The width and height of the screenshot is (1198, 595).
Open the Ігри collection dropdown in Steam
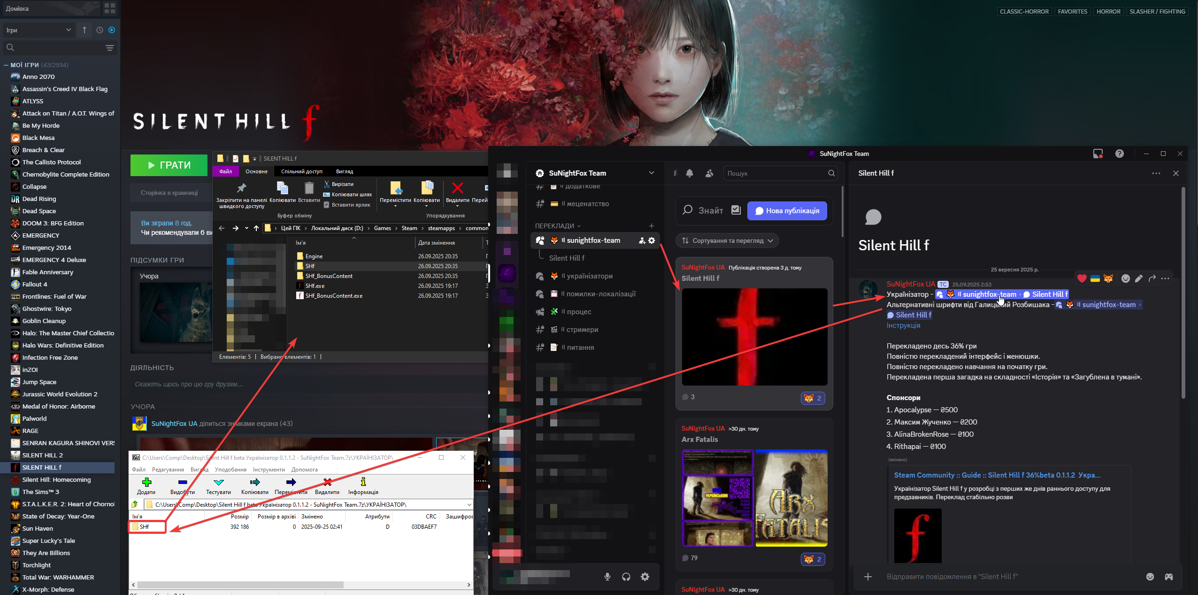(38, 30)
